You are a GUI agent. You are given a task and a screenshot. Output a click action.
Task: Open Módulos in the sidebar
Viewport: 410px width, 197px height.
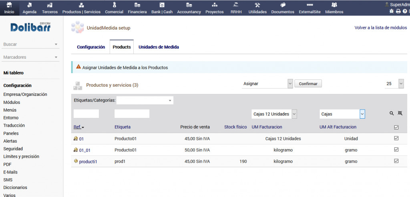click(12, 102)
